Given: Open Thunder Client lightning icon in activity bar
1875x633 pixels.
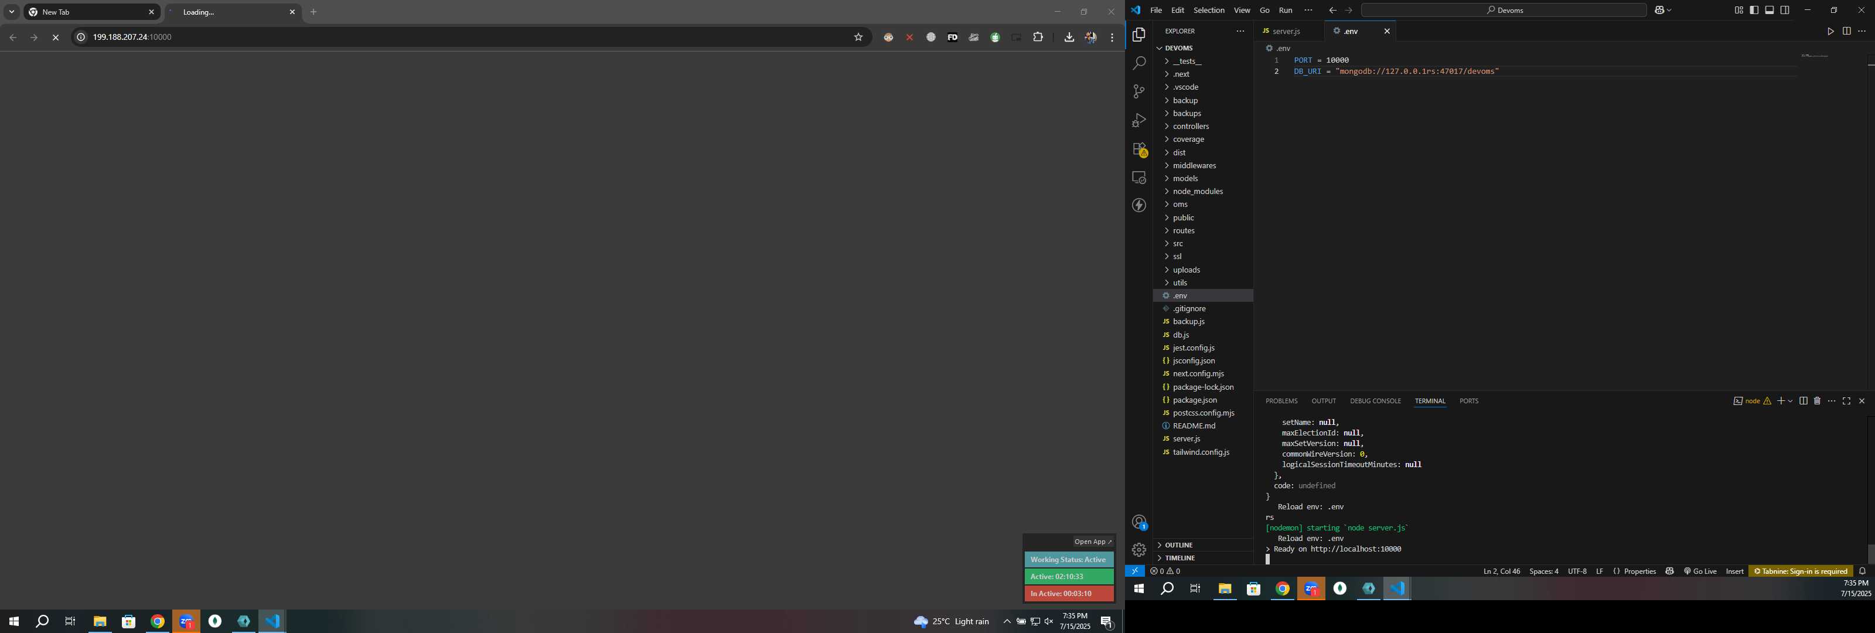Looking at the screenshot, I should pos(1139,205).
